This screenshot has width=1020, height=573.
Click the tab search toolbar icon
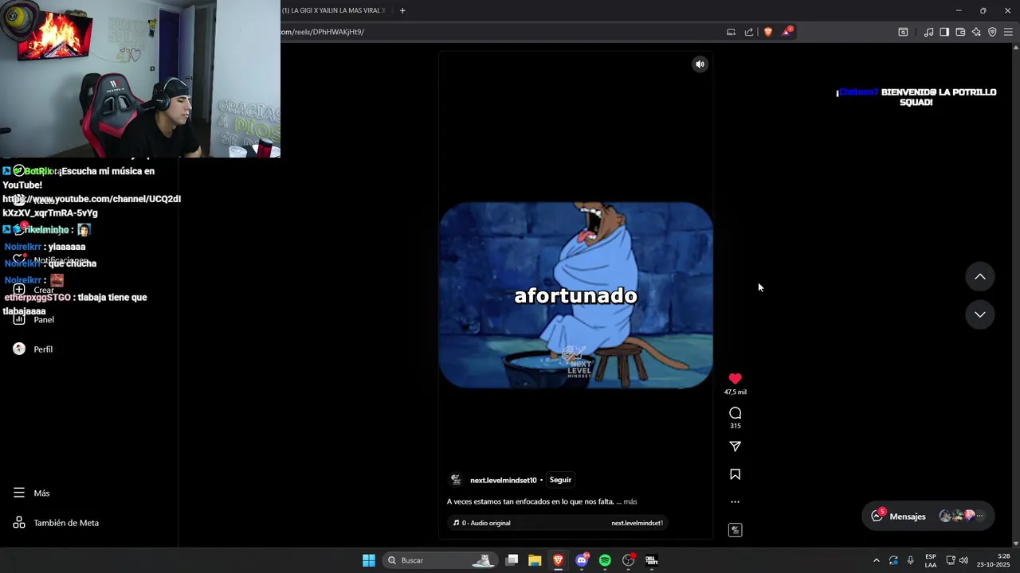coord(903,32)
